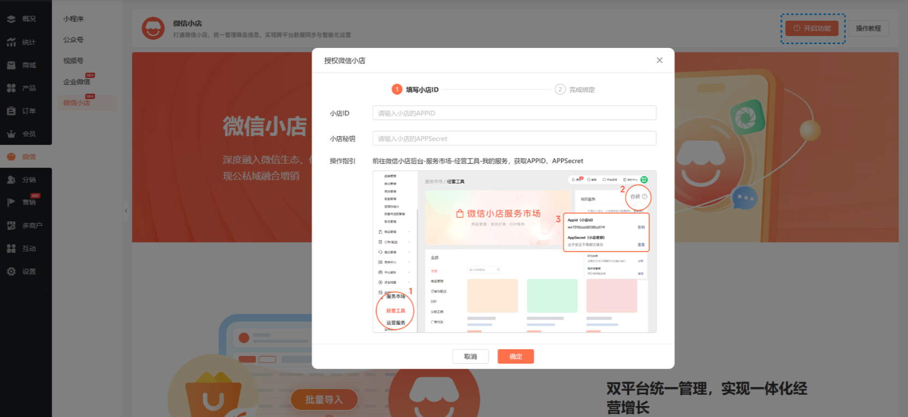Close the 授权微信小店 dialog
The width and height of the screenshot is (908, 417).
coord(659,60)
